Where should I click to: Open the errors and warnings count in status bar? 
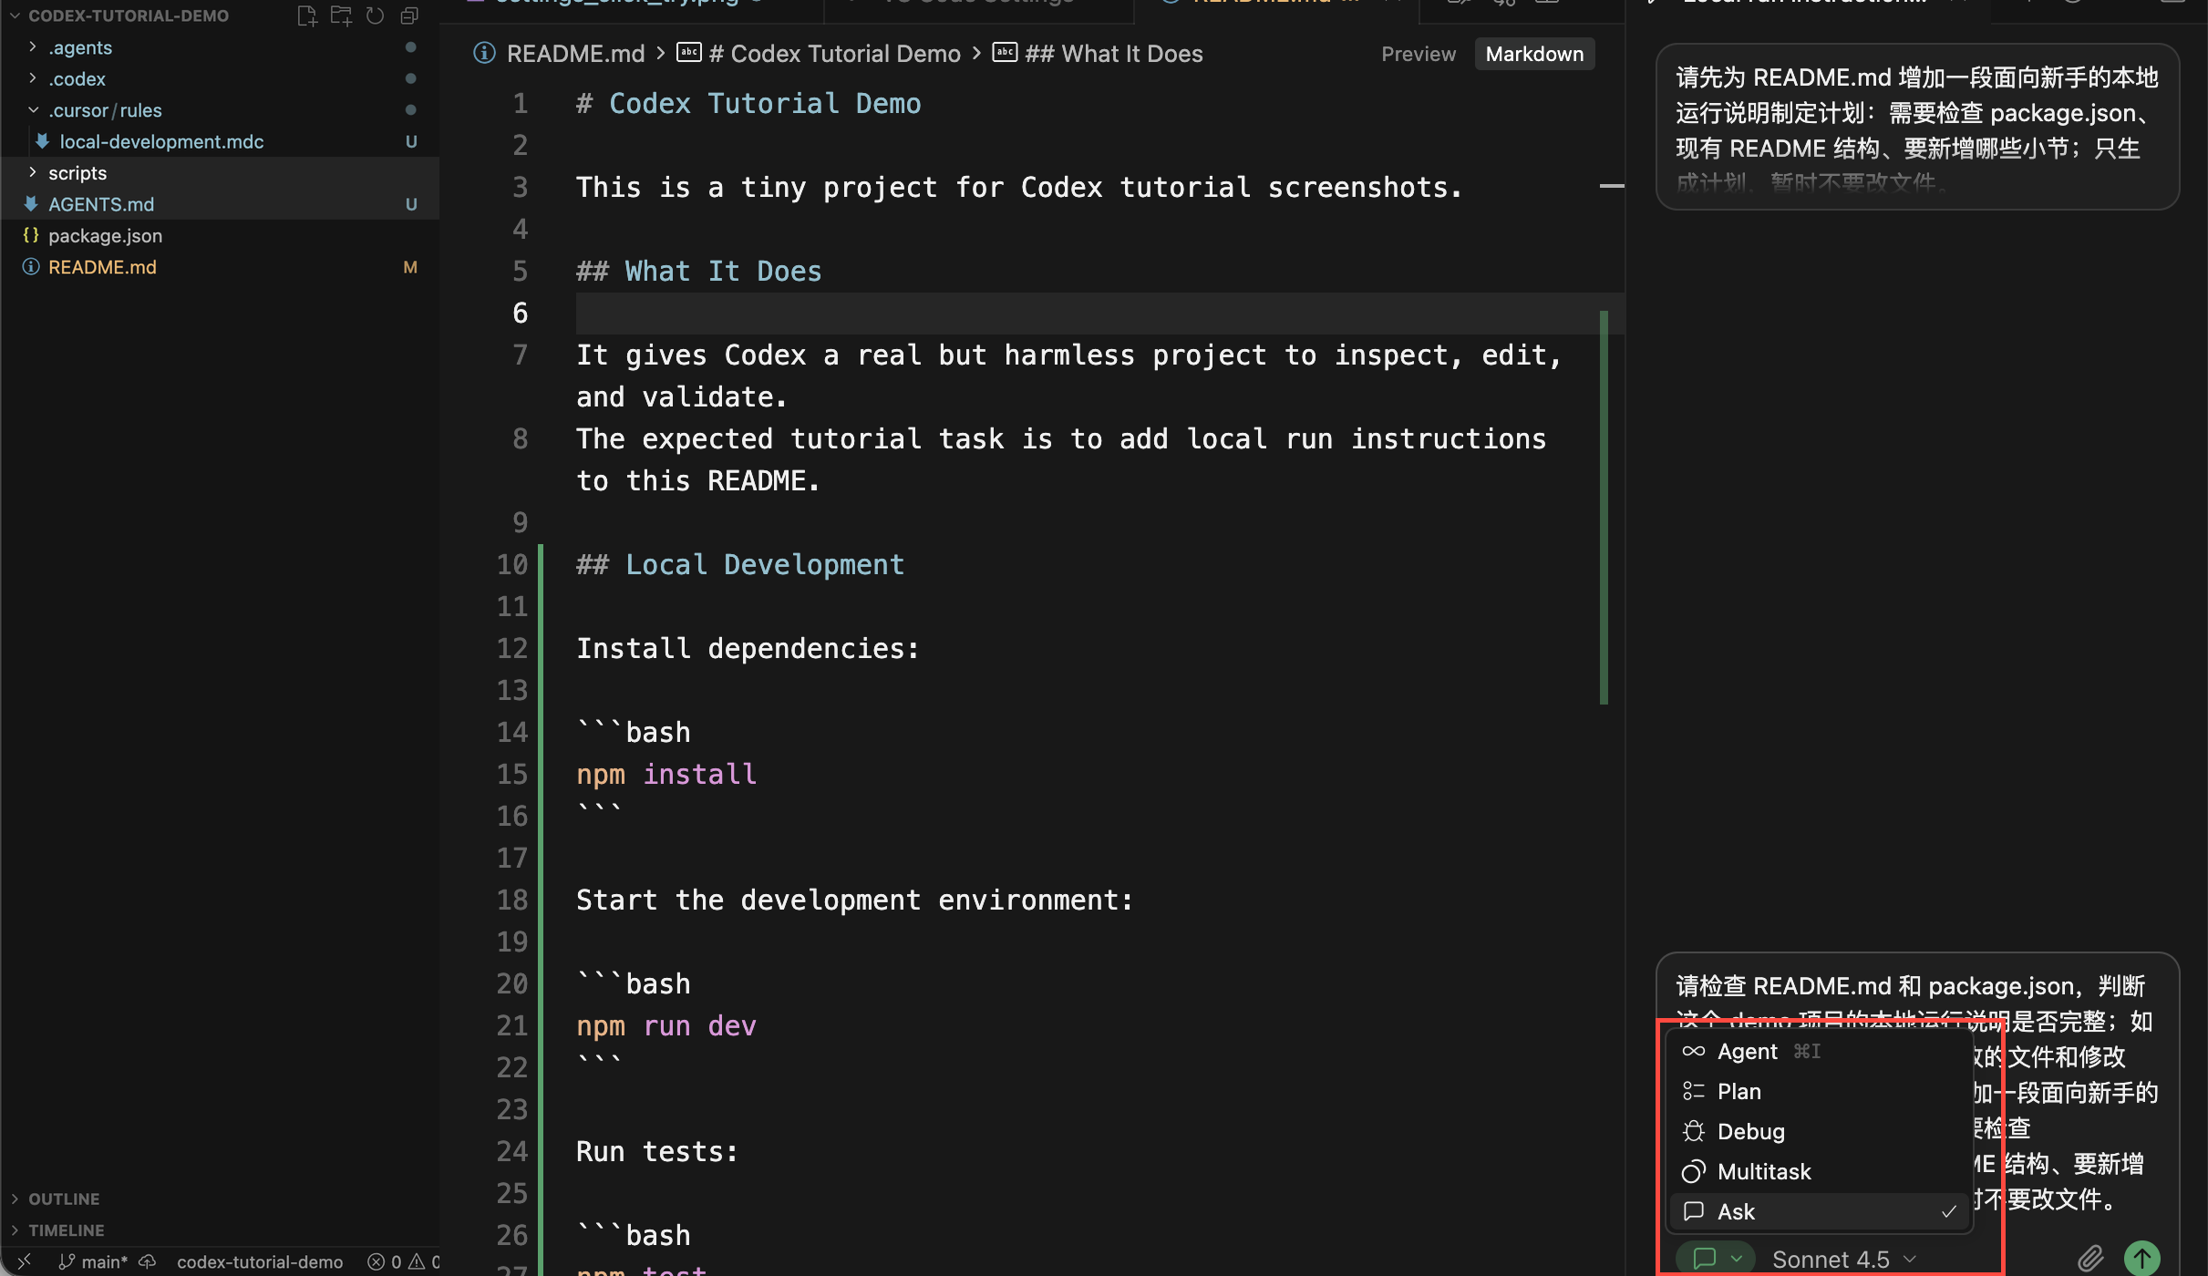403,1261
